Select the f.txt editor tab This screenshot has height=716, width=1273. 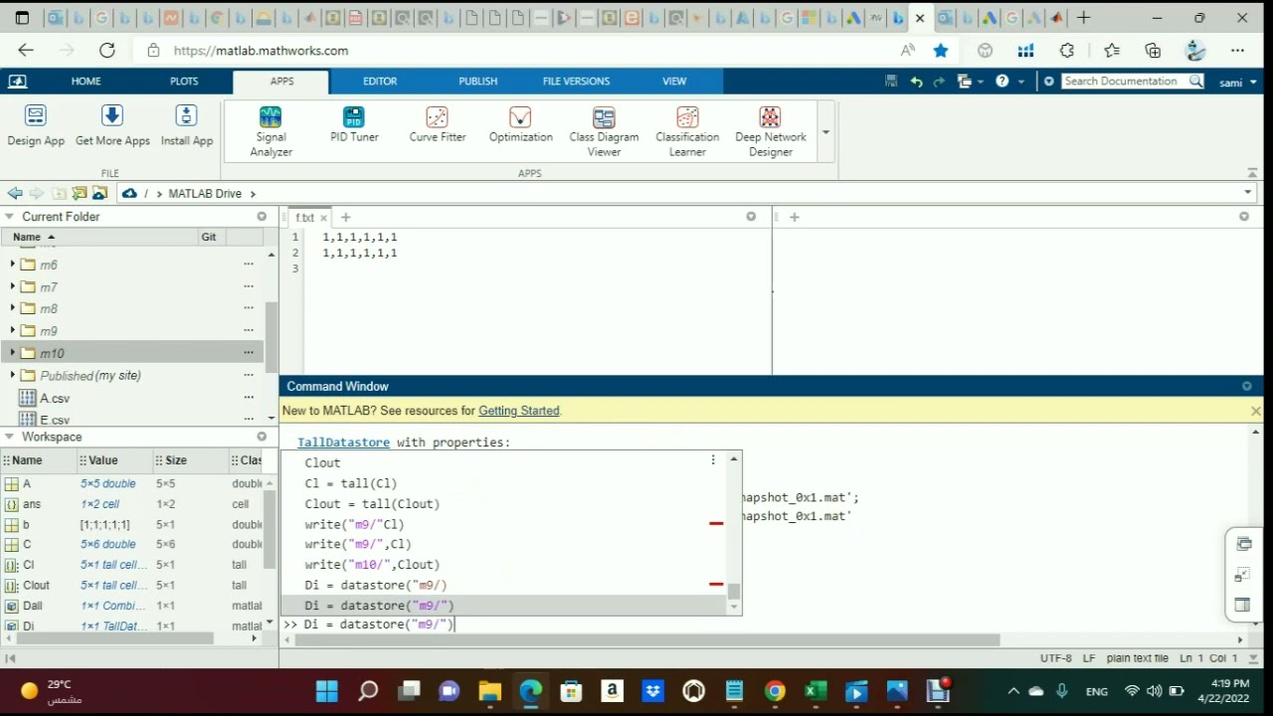(304, 217)
